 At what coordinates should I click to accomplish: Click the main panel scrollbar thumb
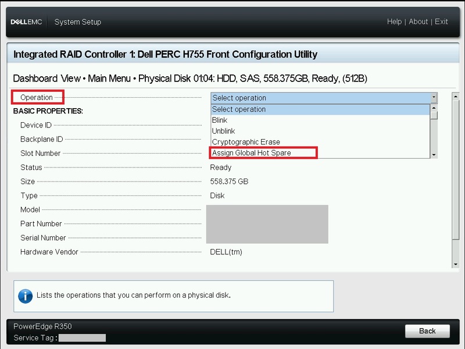(456, 169)
